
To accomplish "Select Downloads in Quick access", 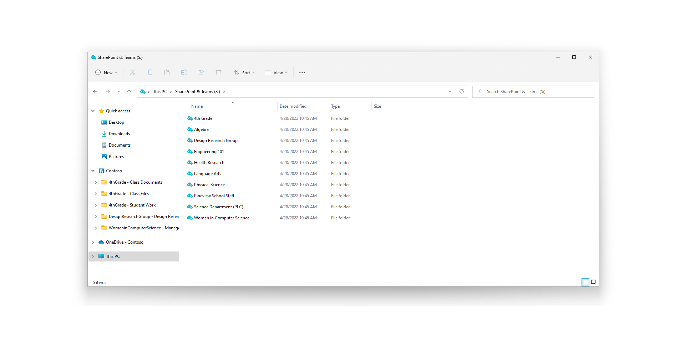I will click(119, 134).
